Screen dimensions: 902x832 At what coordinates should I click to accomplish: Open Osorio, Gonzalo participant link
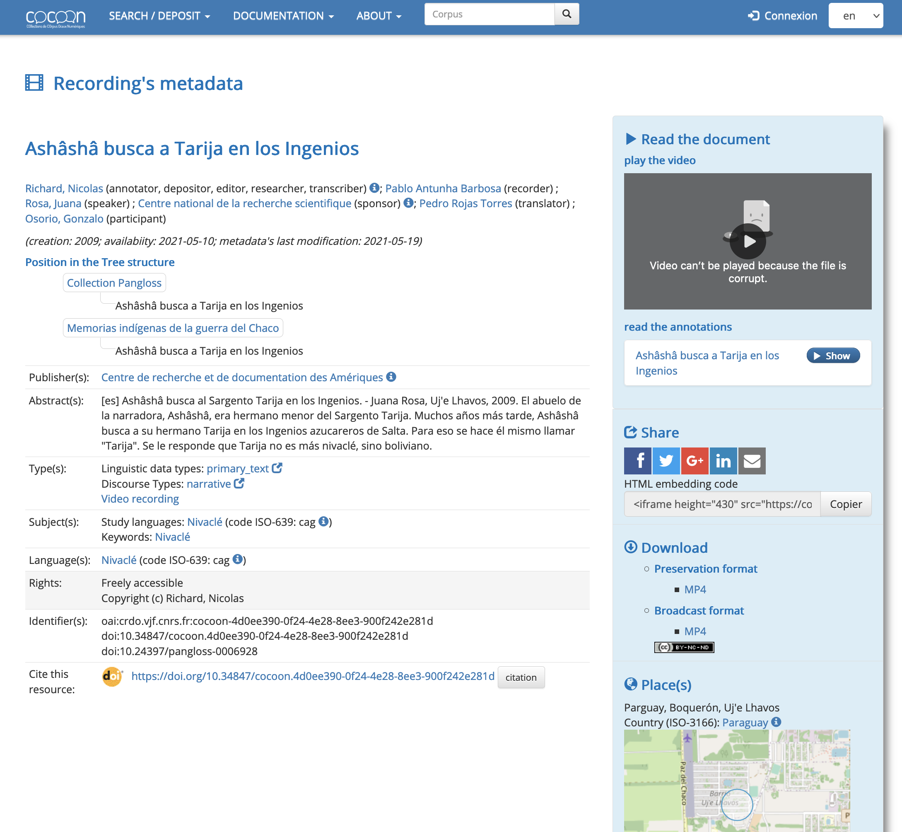64,218
